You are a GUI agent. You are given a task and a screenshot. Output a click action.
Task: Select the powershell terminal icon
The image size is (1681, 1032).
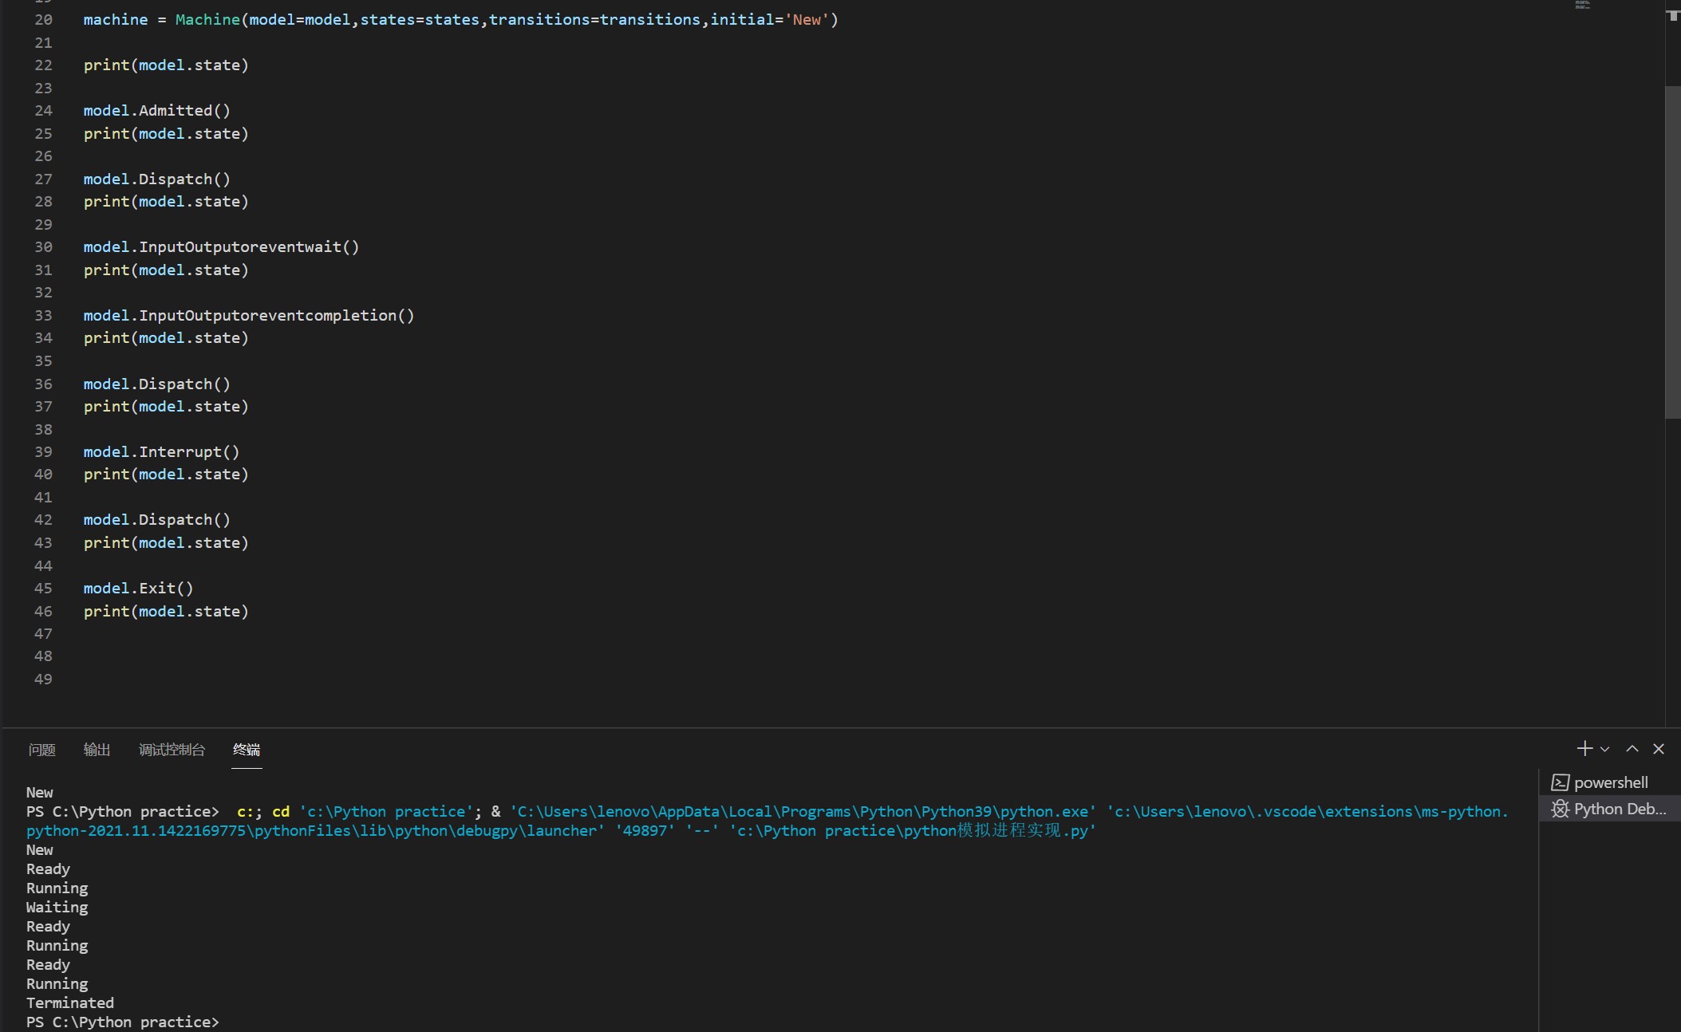1561,782
